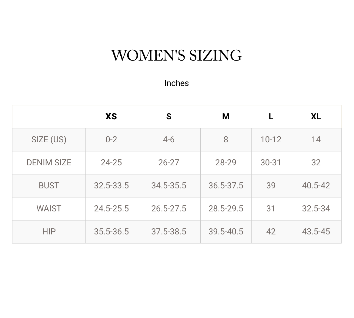
Task: Select the M column header
Action: click(226, 117)
